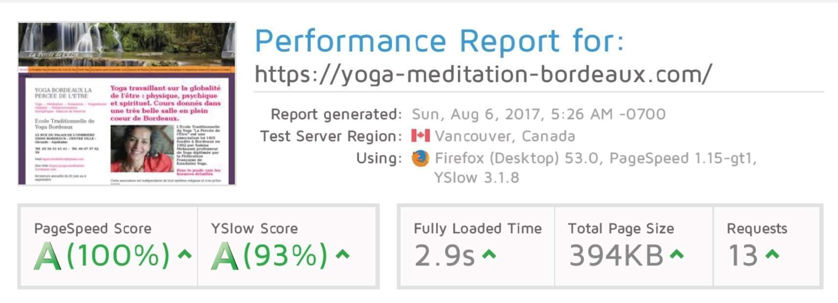Select the PageSpeed Score panel label

point(92,228)
